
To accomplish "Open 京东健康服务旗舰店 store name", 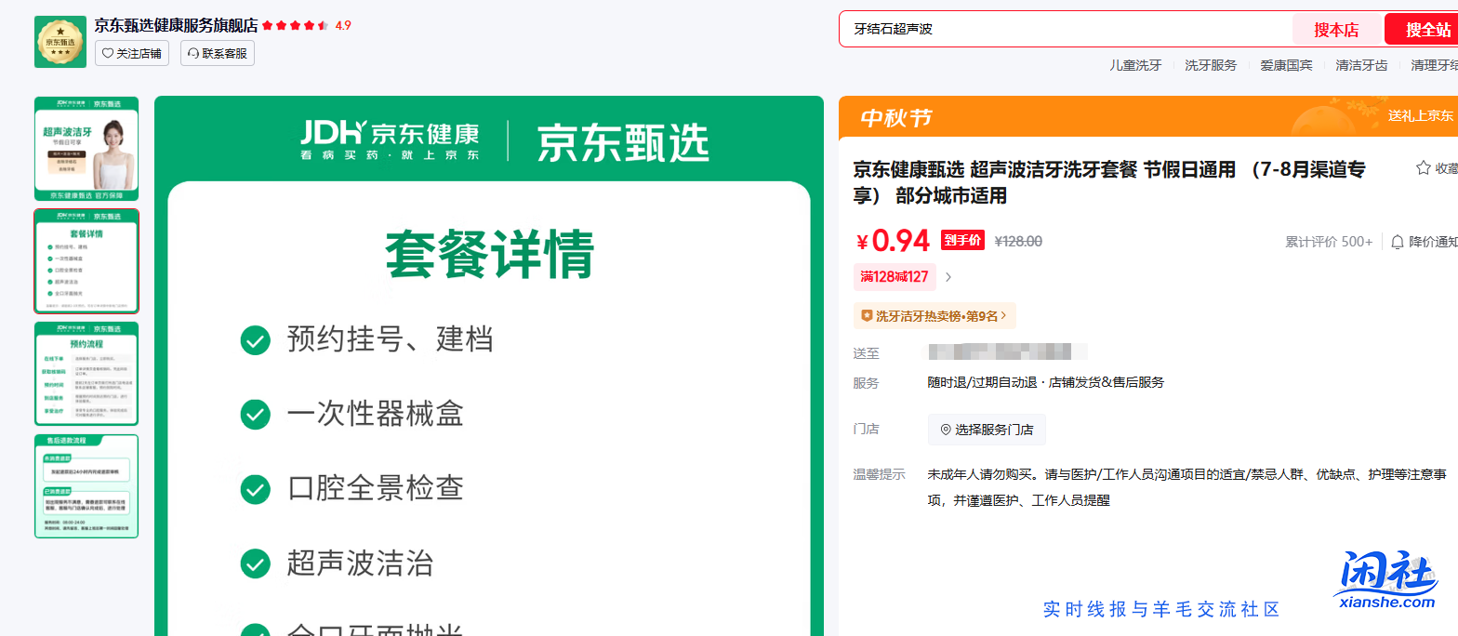I will coord(176,25).
